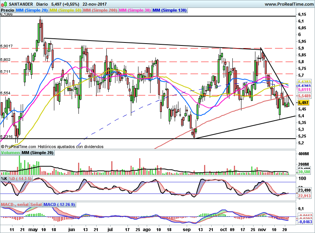
Task: Click the may label on time axis
Action: click(x=33, y=230)
